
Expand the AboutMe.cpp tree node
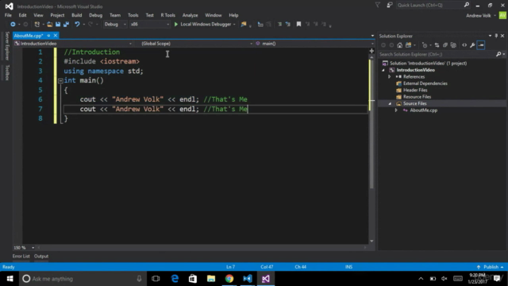396,110
